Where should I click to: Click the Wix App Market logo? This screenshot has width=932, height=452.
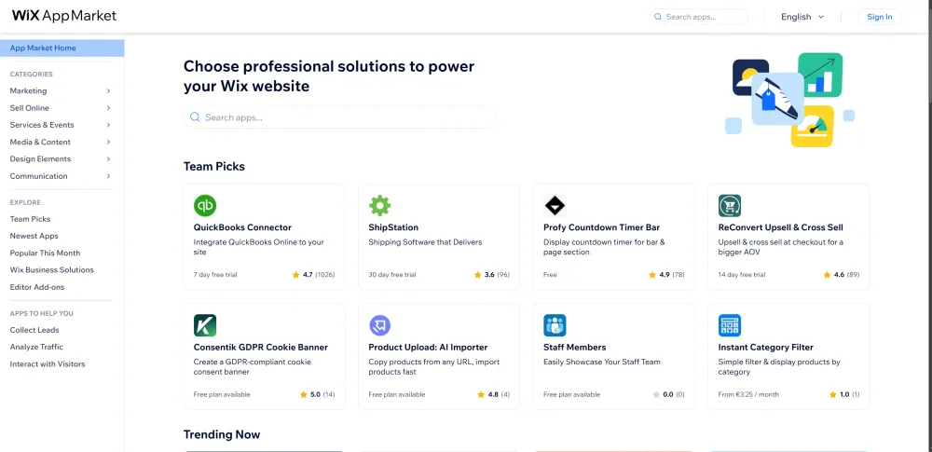tap(64, 17)
